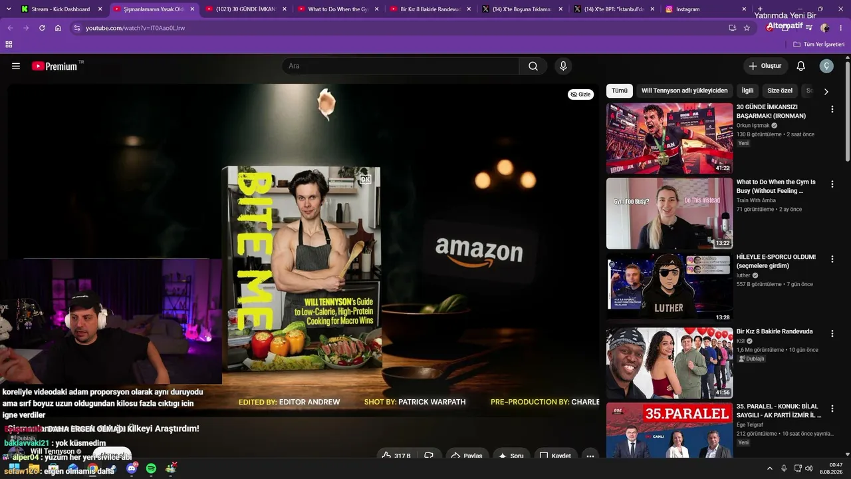Screen dimensions: 851x479
Task: Go to the YouTube Premium home logo
Action: point(55,66)
